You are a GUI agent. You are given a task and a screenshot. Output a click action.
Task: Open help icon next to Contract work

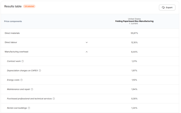(x=23, y=61)
